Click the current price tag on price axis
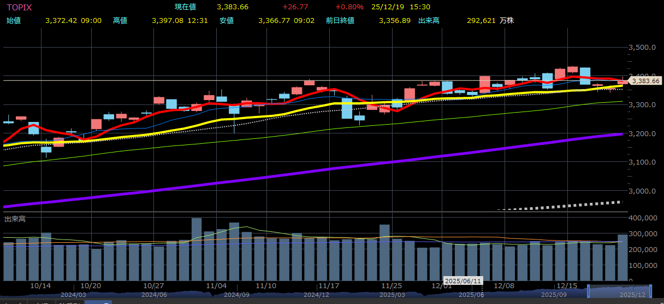 click(646, 81)
